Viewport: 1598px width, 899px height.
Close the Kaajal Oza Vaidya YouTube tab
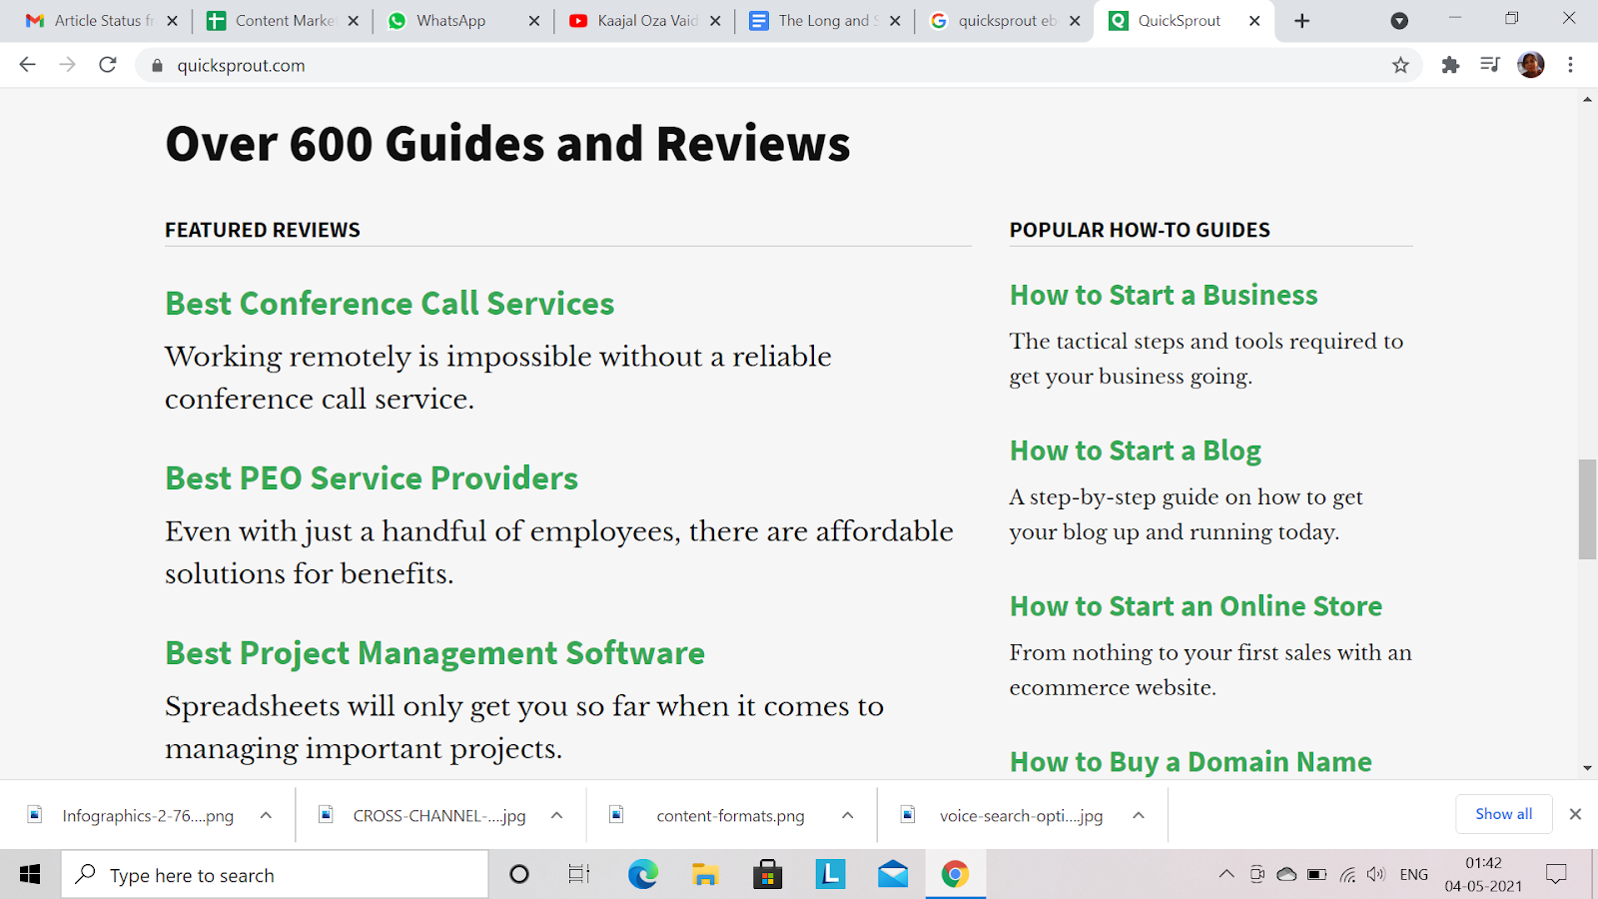coord(715,21)
